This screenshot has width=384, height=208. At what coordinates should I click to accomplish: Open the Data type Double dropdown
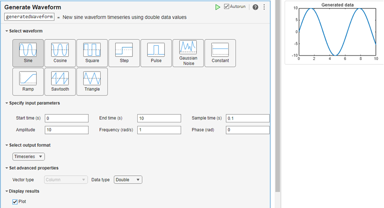tap(128, 180)
